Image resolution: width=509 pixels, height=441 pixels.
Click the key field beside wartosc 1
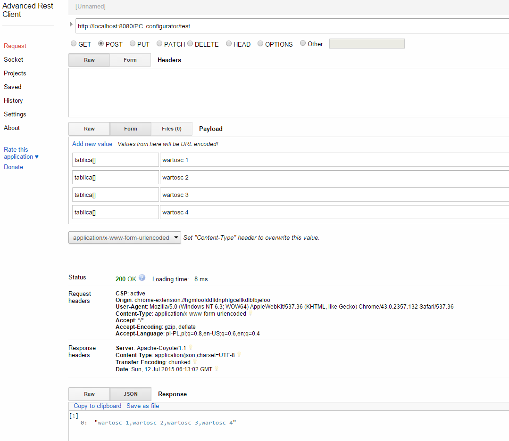point(115,160)
